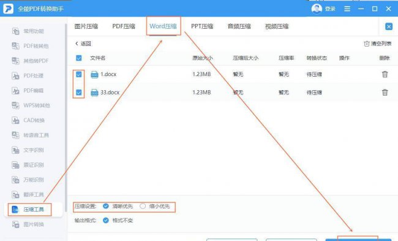
Task: Click the 待压缩 status for 33.docx
Action: tap(314, 92)
